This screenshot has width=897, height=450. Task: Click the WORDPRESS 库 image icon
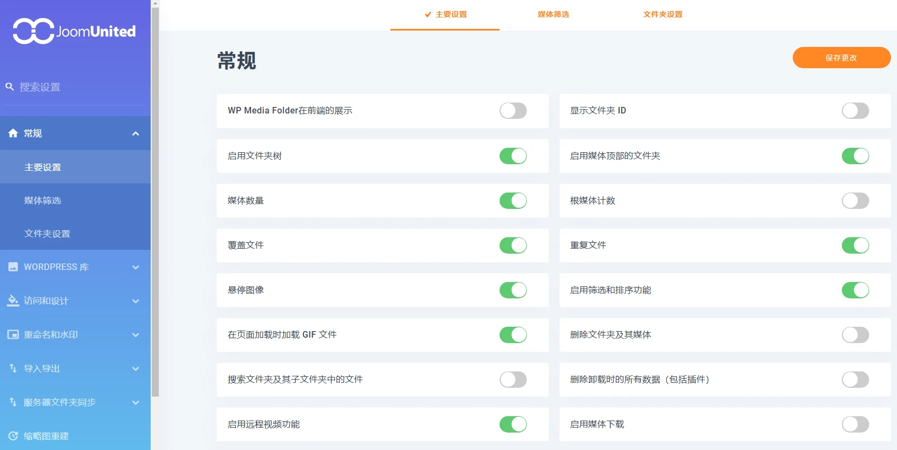pyautogui.click(x=13, y=267)
